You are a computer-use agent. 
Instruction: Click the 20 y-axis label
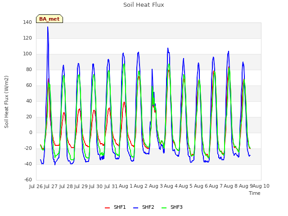[29, 117]
